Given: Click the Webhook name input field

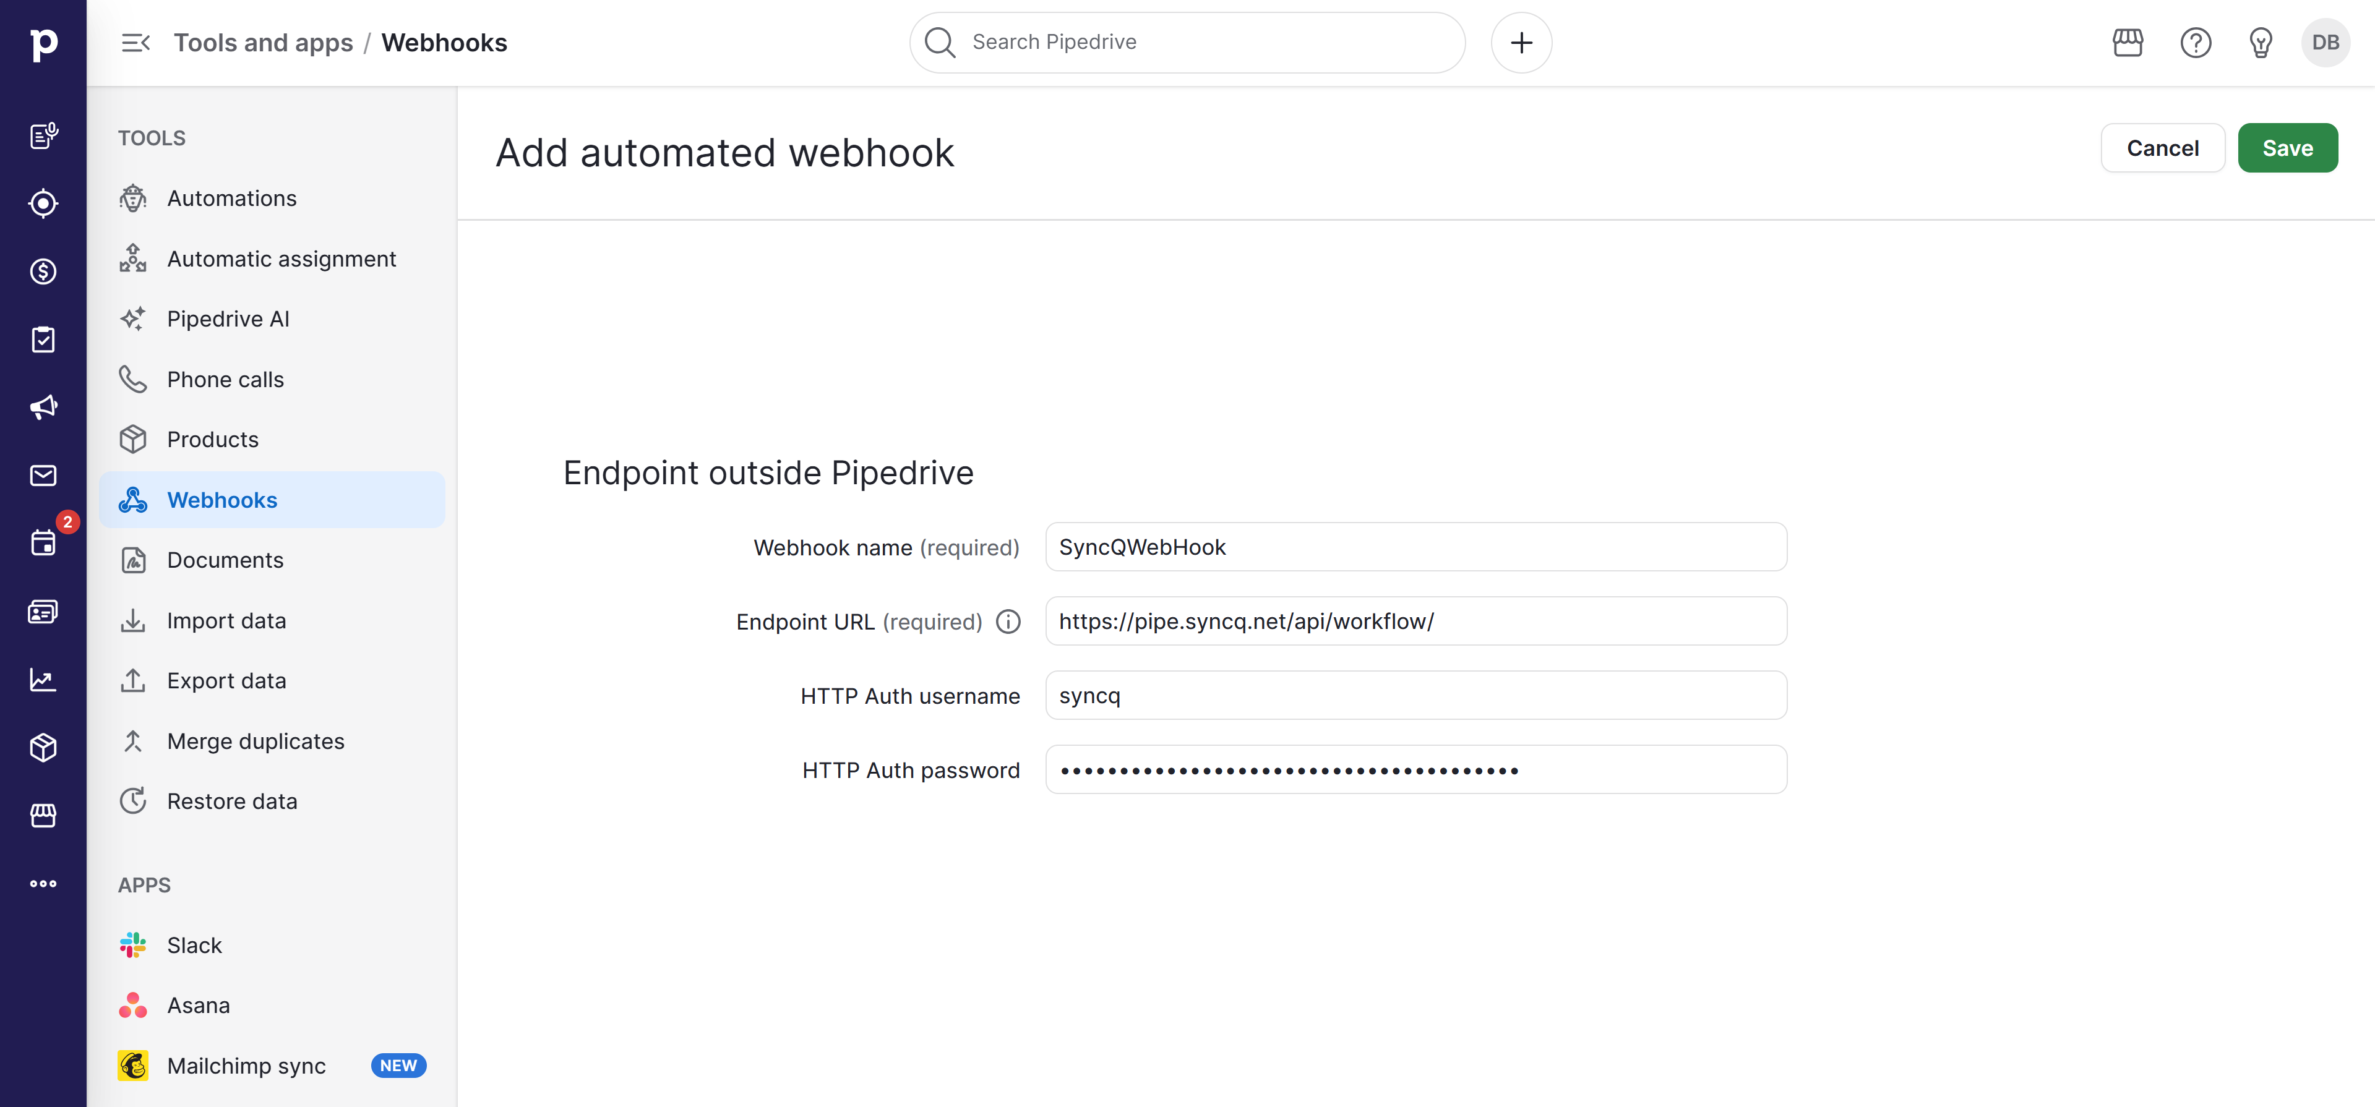Looking at the screenshot, I should (x=1415, y=547).
